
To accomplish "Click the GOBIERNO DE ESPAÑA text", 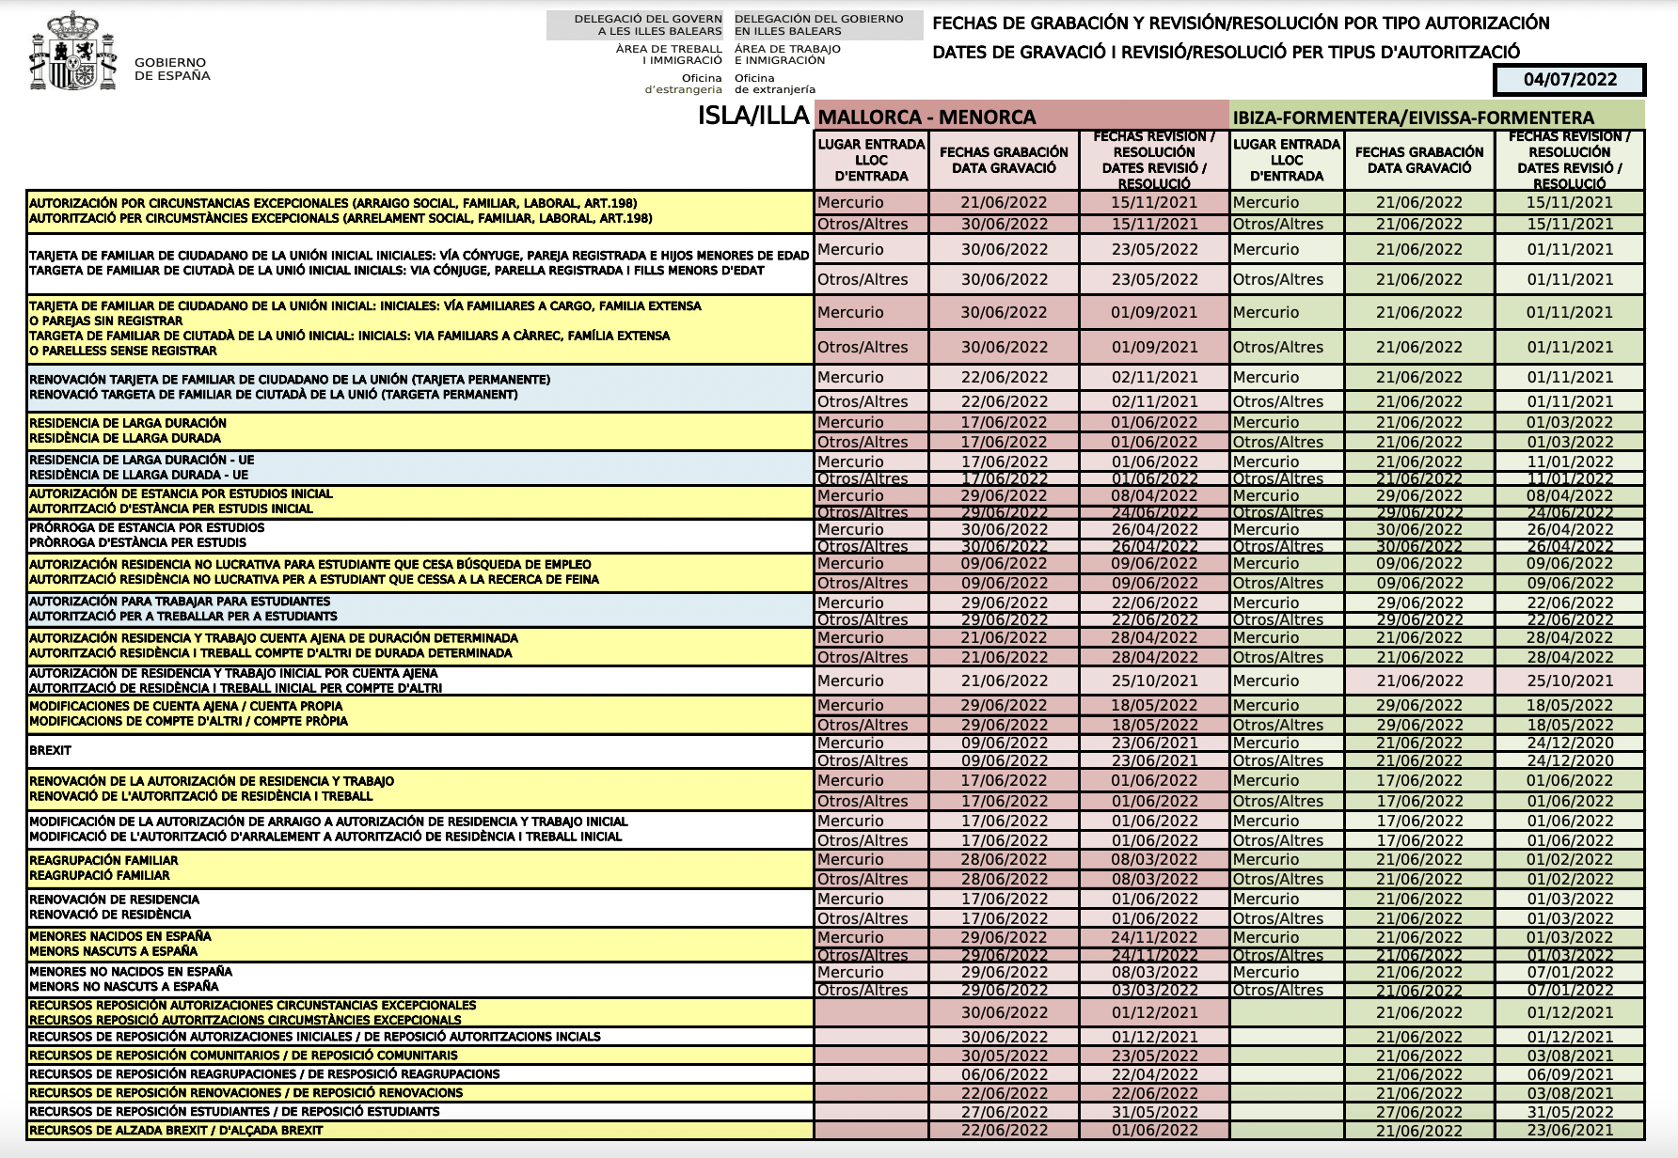I will tap(172, 69).
